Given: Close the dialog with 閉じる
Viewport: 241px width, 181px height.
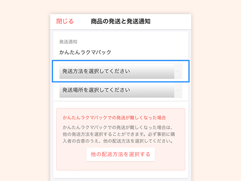Looking at the screenshot, I should (65, 21).
